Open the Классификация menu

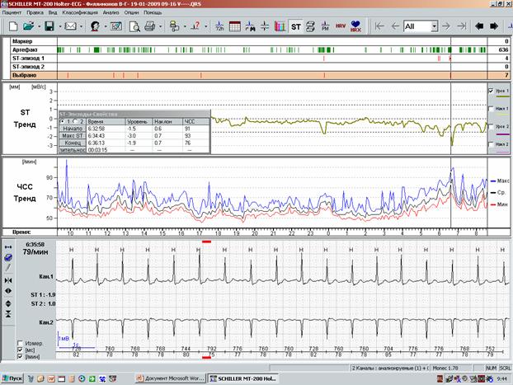(x=80, y=12)
